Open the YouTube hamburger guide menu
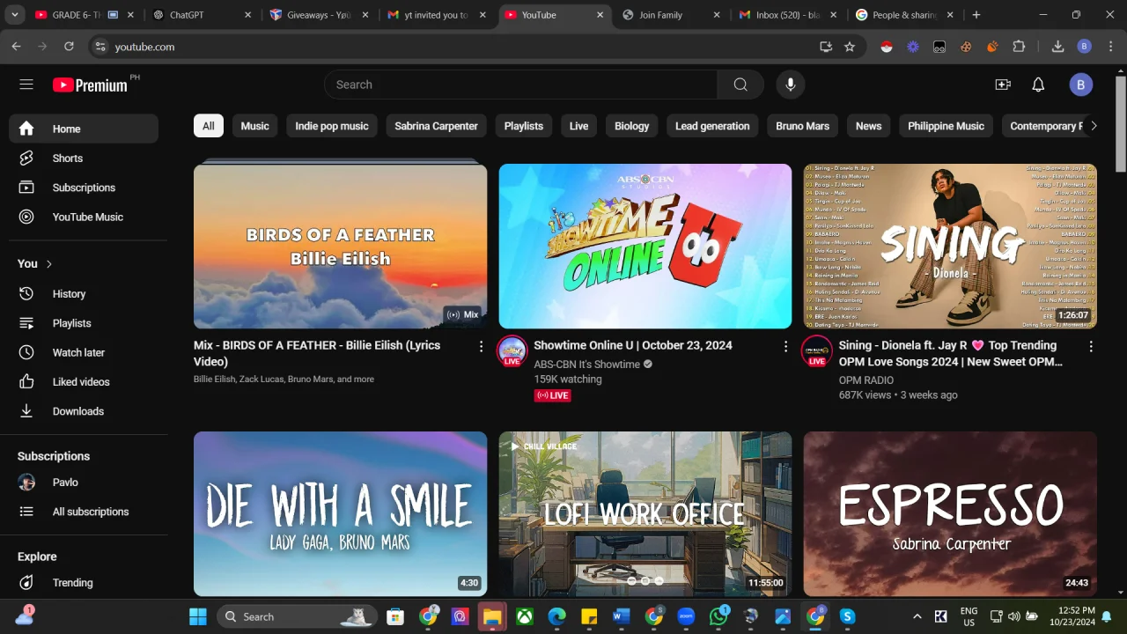The image size is (1127, 634). (x=26, y=85)
